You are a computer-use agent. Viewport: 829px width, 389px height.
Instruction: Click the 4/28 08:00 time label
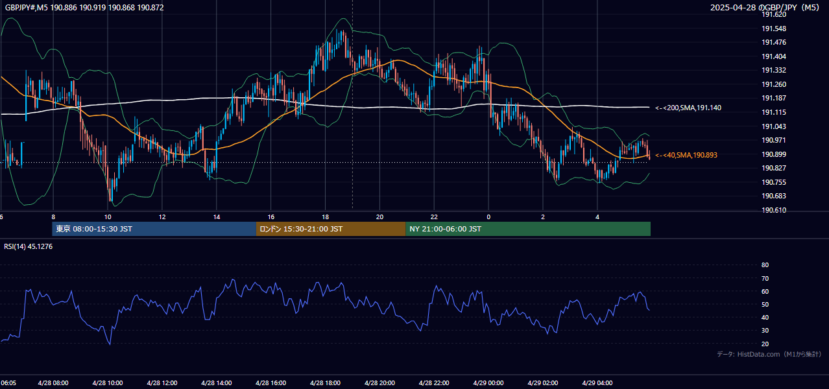pyautogui.click(x=53, y=383)
